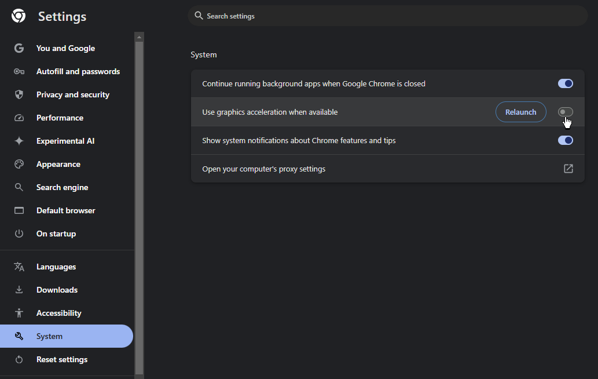598x379 pixels.
Task: Click the Google G icon in sidebar
Action: click(x=19, y=48)
